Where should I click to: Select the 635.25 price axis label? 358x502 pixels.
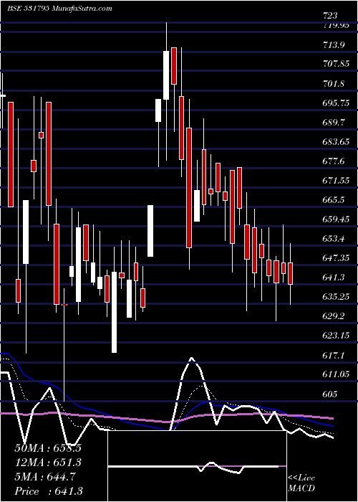(334, 297)
